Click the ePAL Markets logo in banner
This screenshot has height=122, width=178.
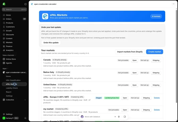[x=45, y=16]
